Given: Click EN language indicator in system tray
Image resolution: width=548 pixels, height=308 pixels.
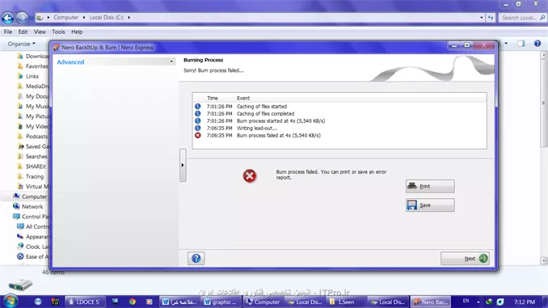Looking at the screenshot, I should pyautogui.click(x=466, y=301).
